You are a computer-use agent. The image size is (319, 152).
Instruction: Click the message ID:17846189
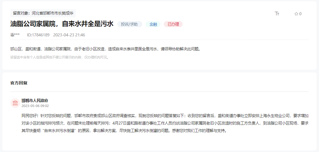coord(38,35)
